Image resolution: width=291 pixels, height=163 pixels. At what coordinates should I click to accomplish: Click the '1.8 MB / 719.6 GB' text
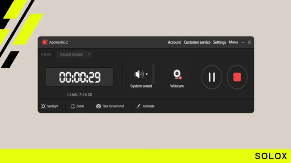[80, 95]
